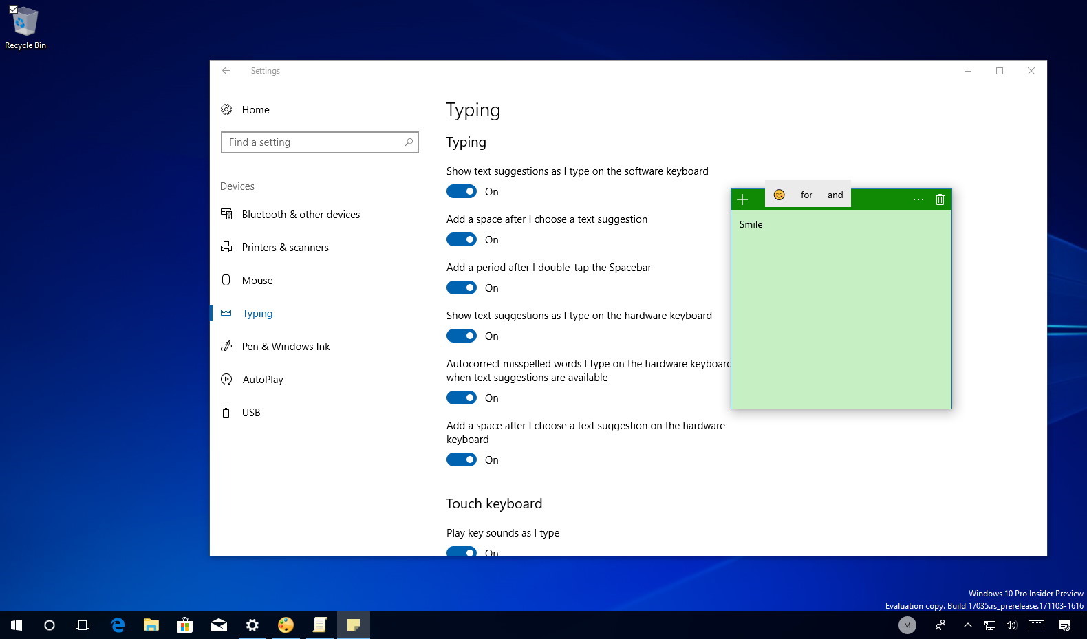Open Mail app from taskbar

point(219,625)
